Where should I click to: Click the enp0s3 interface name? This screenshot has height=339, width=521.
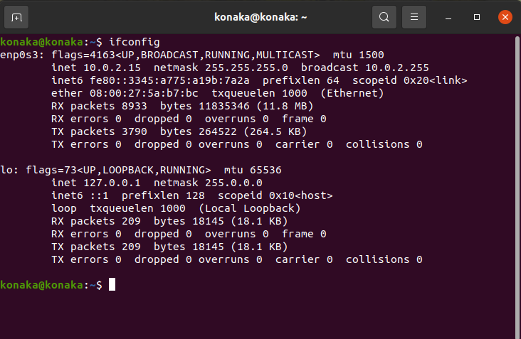point(19,55)
